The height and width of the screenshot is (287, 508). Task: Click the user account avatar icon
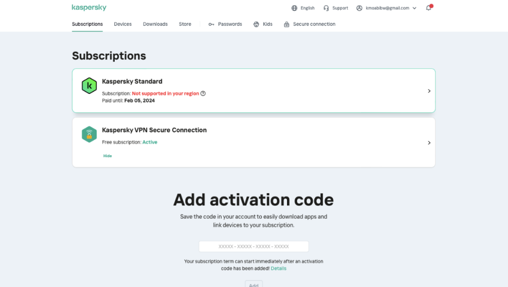pyautogui.click(x=360, y=8)
